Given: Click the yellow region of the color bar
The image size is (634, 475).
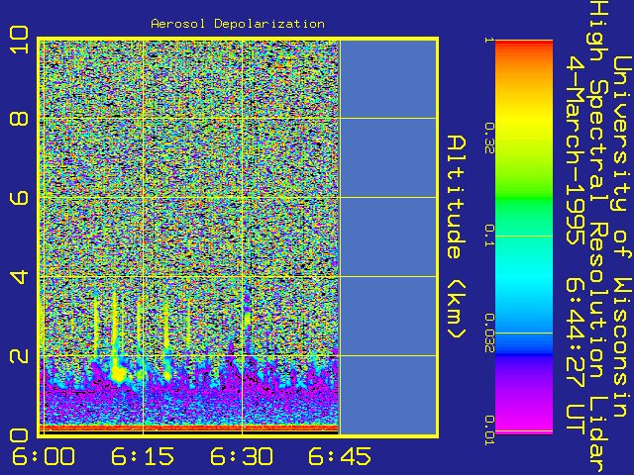Looking at the screenshot, I should [524, 119].
